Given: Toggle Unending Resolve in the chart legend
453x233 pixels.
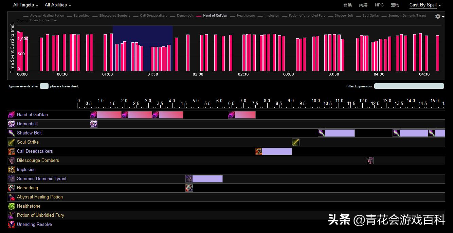Looking at the screenshot, I should click(x=43, y=20).
